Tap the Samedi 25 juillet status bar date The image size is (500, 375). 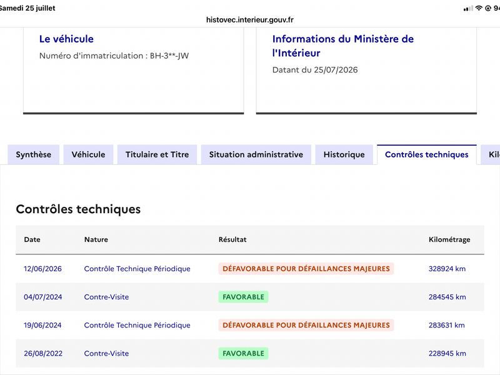pyautogui.click(x=27, y=8)
